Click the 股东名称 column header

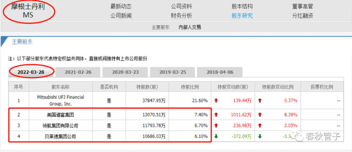[61, 87]
